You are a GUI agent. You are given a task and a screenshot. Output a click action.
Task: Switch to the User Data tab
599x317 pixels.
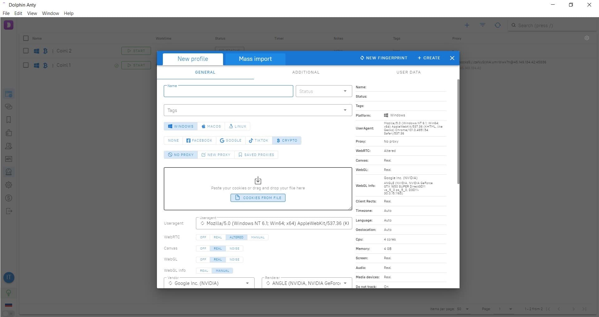point(408,72)
